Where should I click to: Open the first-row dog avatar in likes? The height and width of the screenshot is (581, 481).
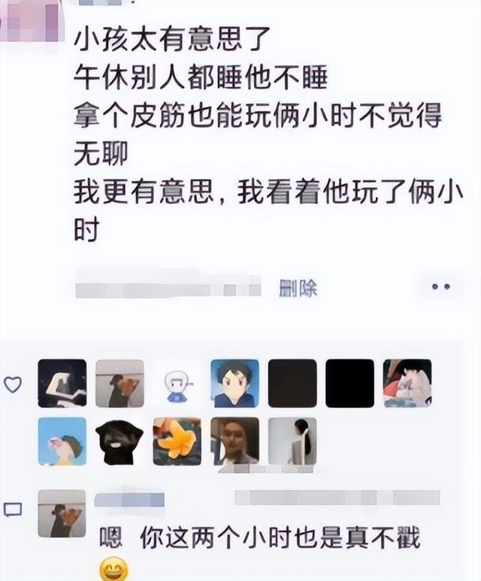point(119,383)
